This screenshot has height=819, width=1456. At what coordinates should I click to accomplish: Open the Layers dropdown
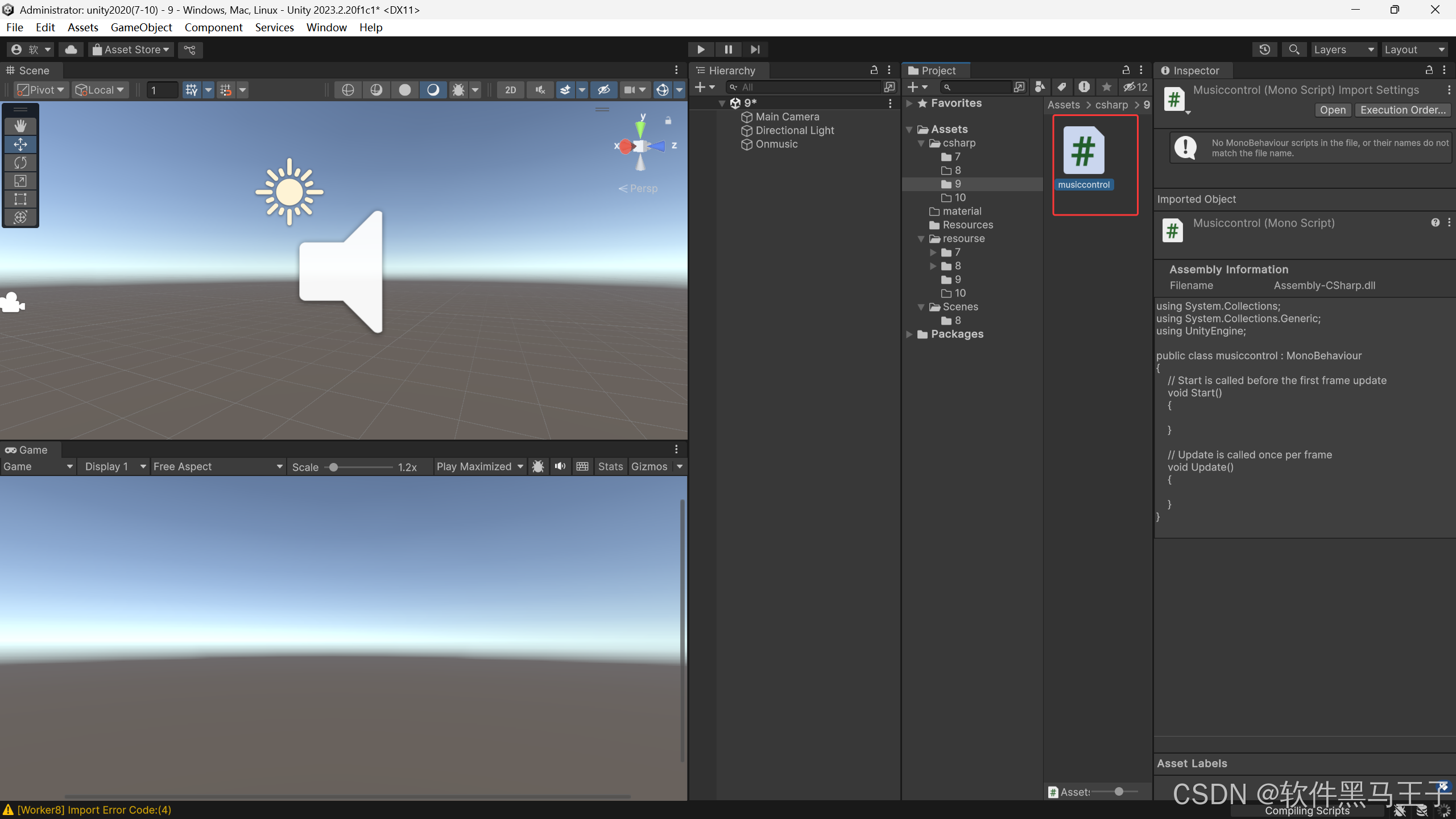click(x=1343, y=49)
